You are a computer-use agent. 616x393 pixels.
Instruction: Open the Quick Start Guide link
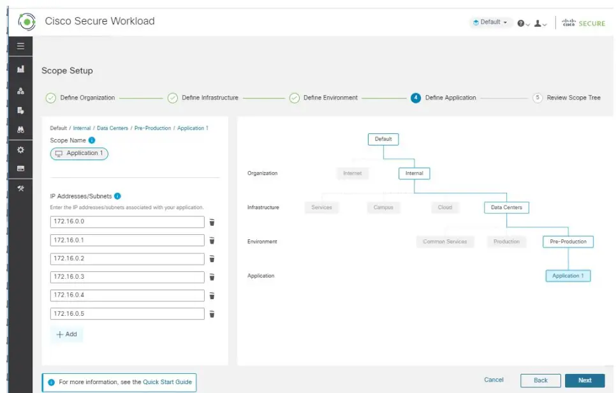pos(167,382)
